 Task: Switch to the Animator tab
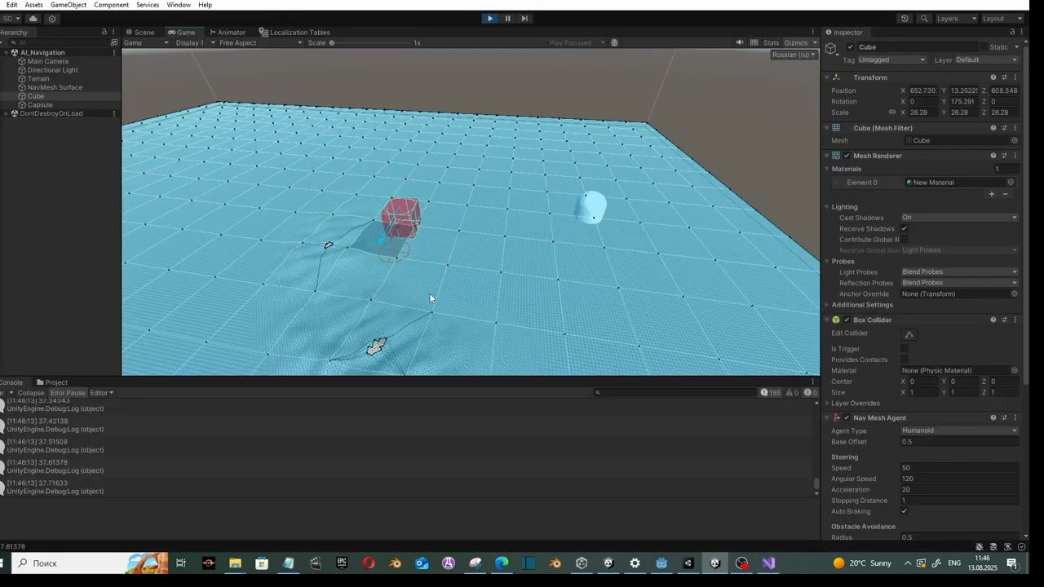tap(227, 33)
